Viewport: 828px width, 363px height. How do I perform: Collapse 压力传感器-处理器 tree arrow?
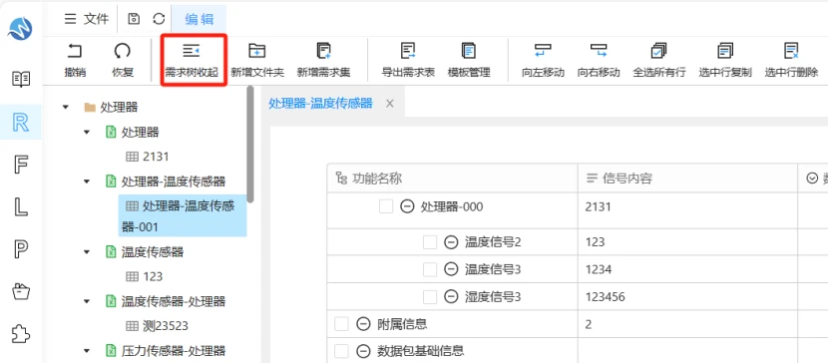[x=87, y=350]
